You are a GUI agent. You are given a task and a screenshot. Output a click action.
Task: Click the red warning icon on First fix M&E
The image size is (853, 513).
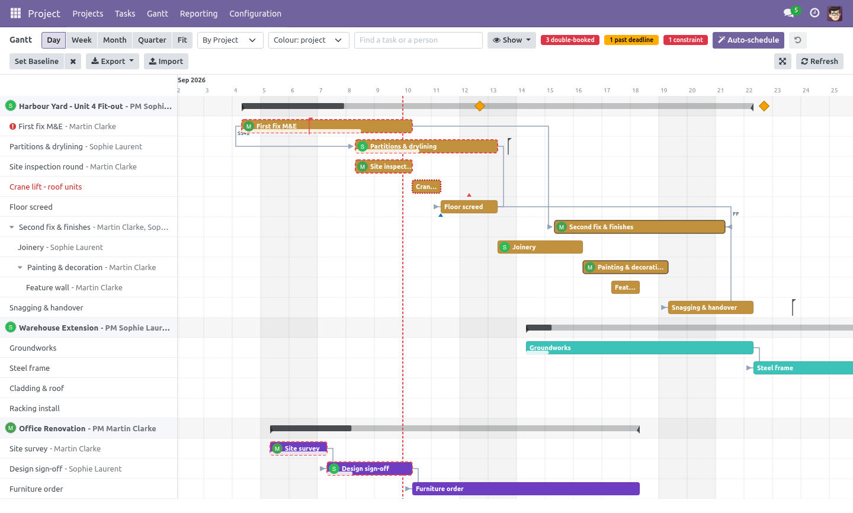12,126
